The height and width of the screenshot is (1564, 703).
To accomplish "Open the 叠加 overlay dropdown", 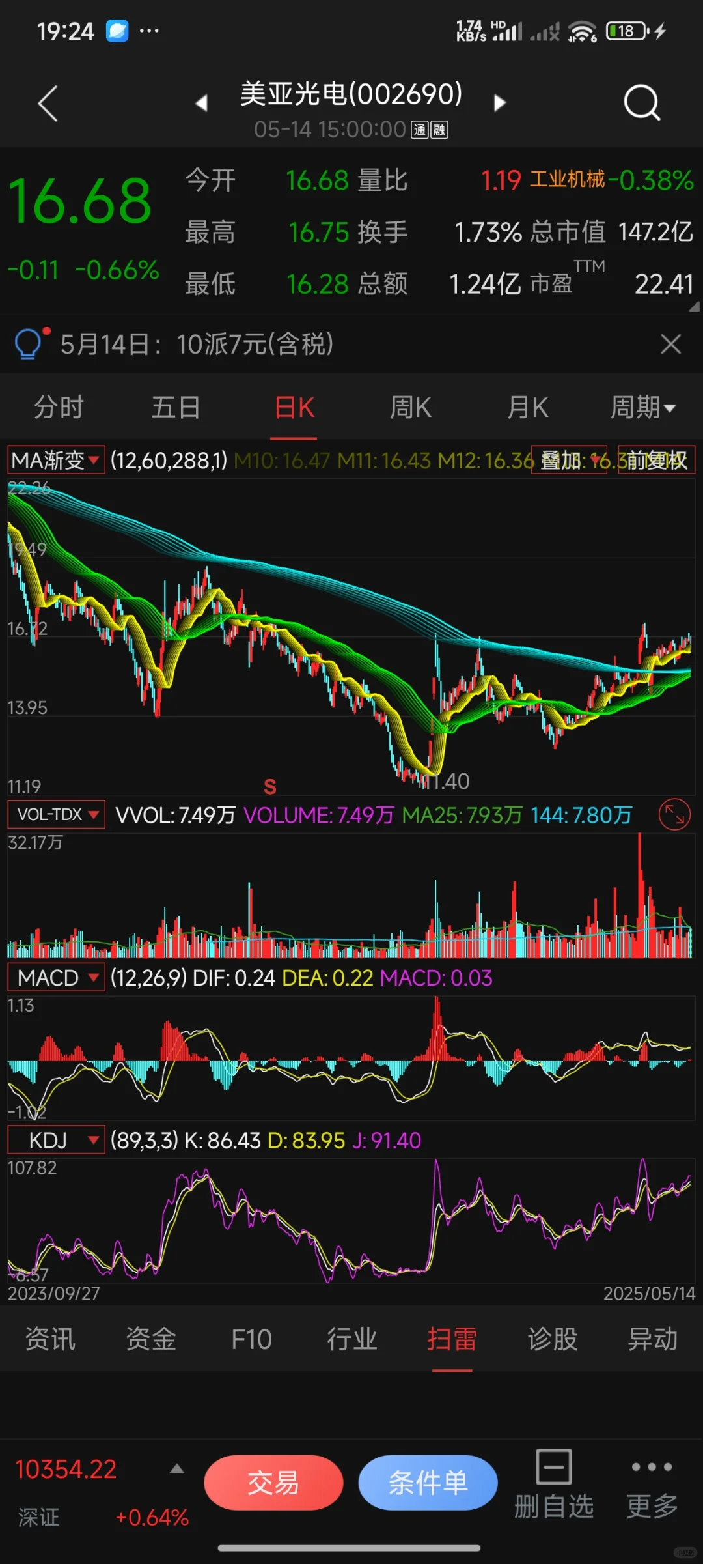I will 569,461.
